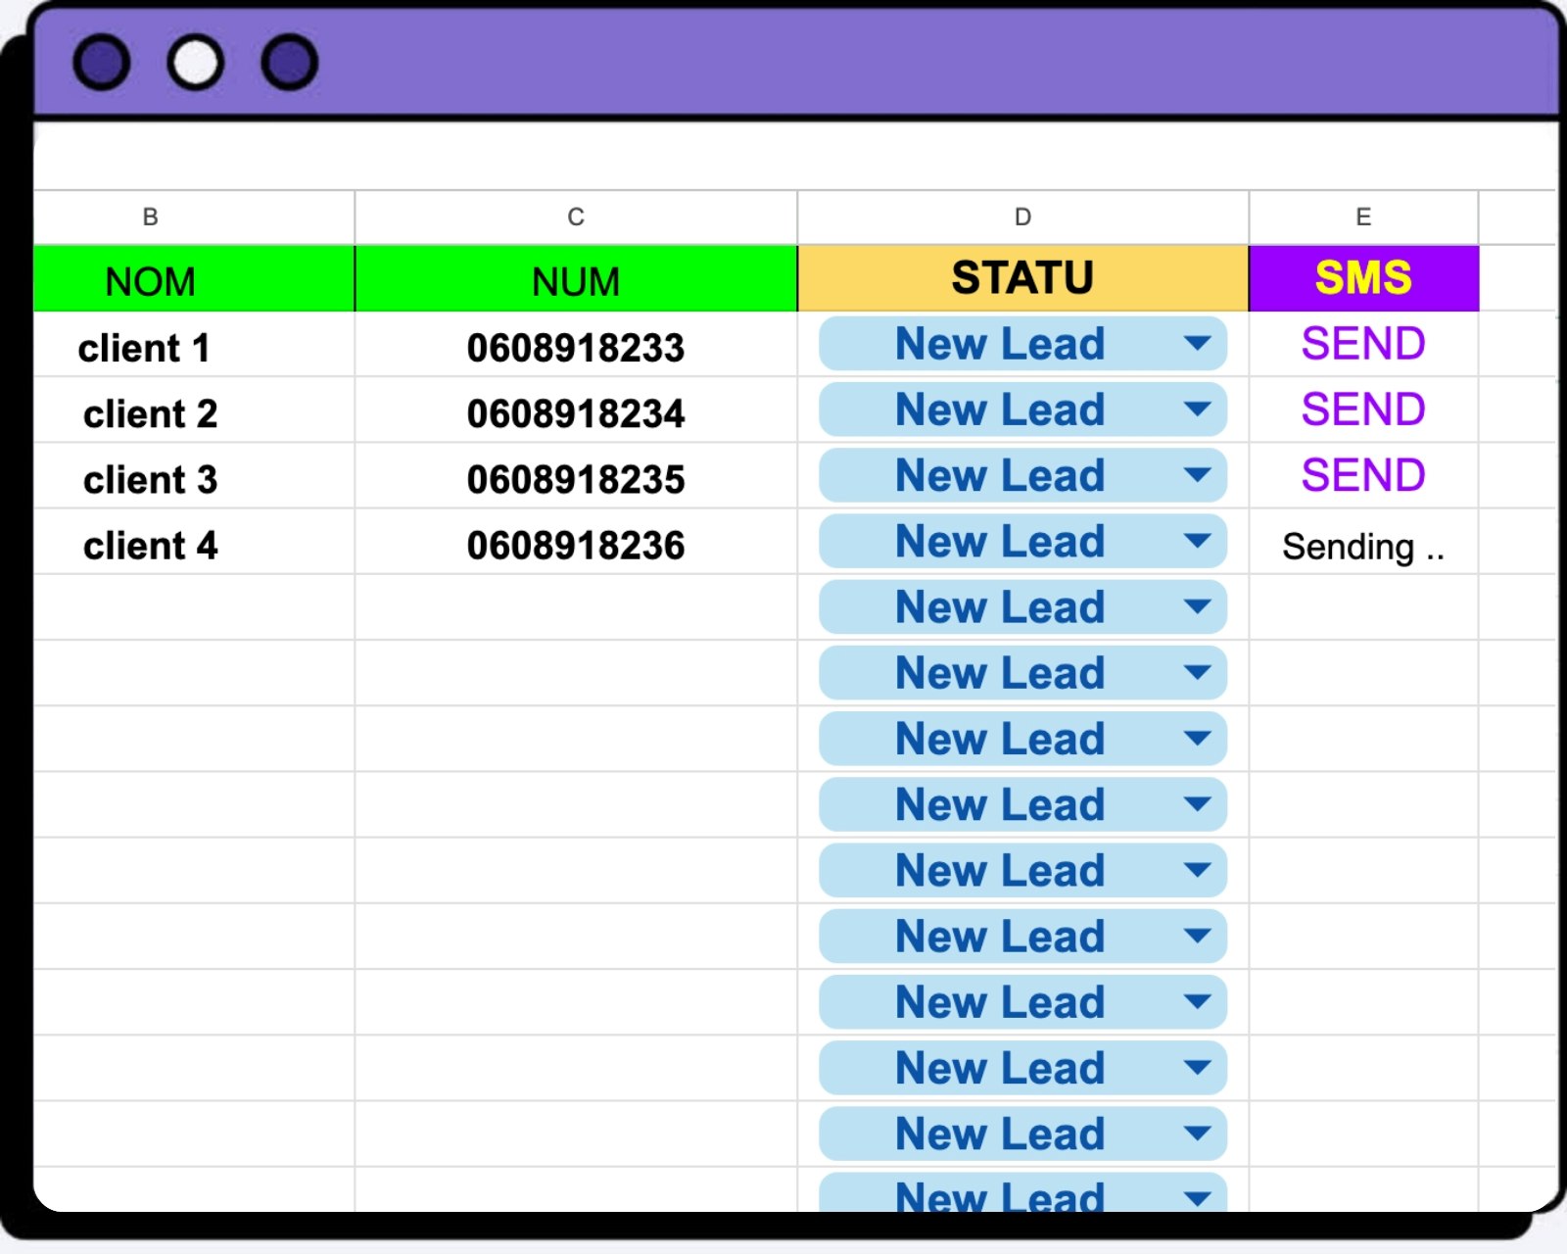Click the leftmost purple window dot
Viewport: 1567px width, 1254px height.
tap(101, 64)
